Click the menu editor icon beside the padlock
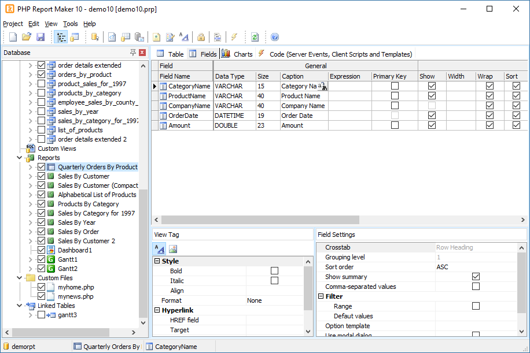The width and height of the screenshot is (530, 353). [218, 37]
